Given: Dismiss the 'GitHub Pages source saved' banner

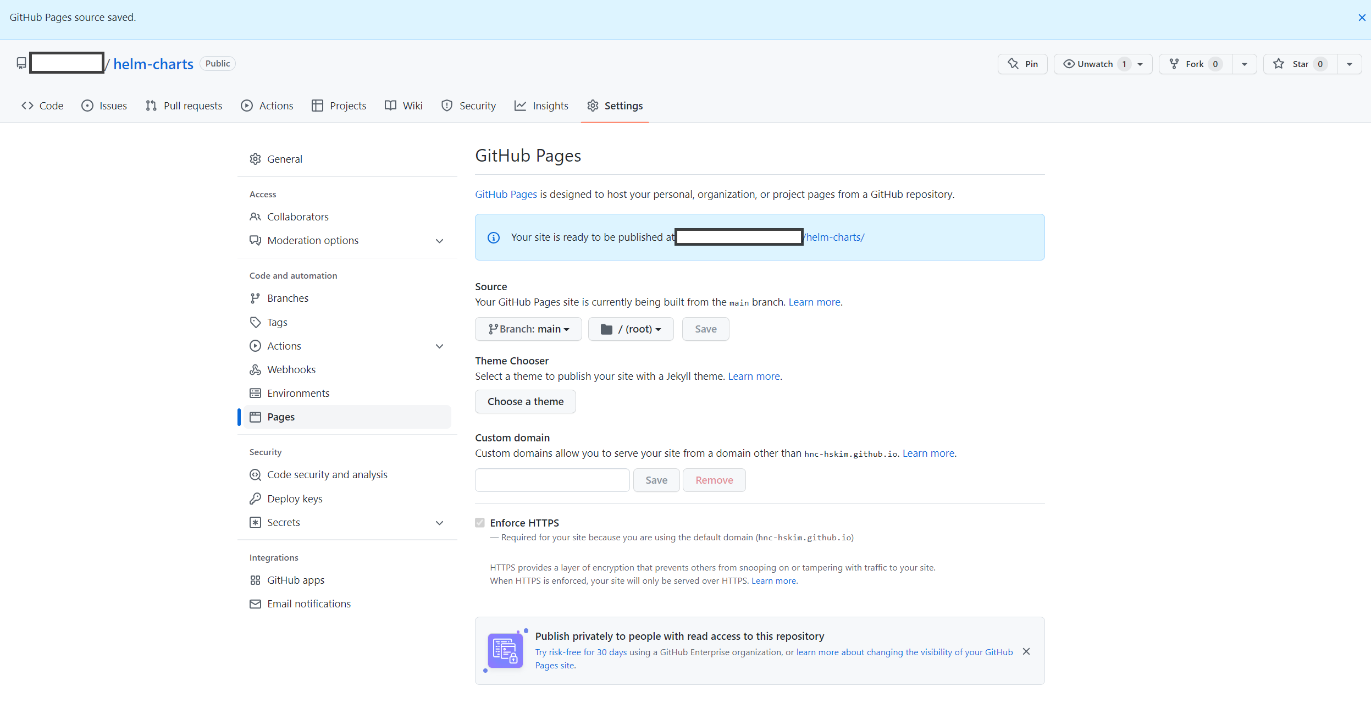Looking at the screenshot, I should (1362, 18).
